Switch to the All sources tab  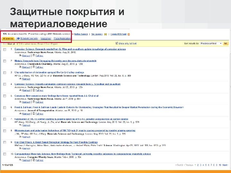pos(8,38)
